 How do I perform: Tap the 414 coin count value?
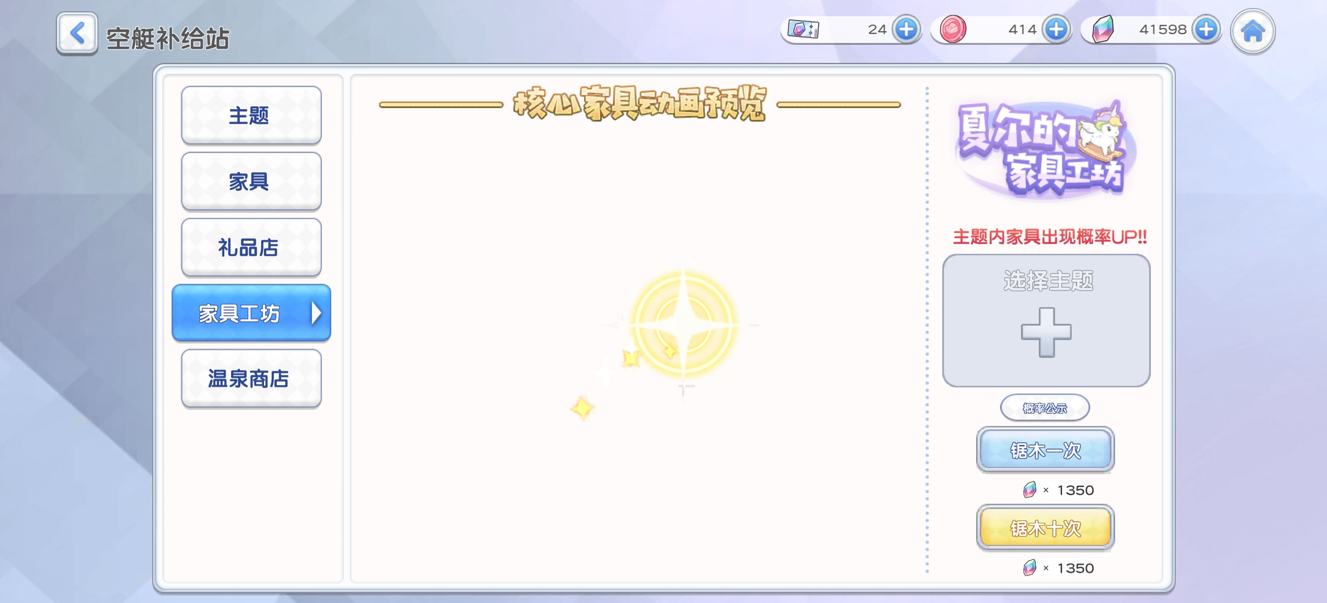click(1022, 30)
